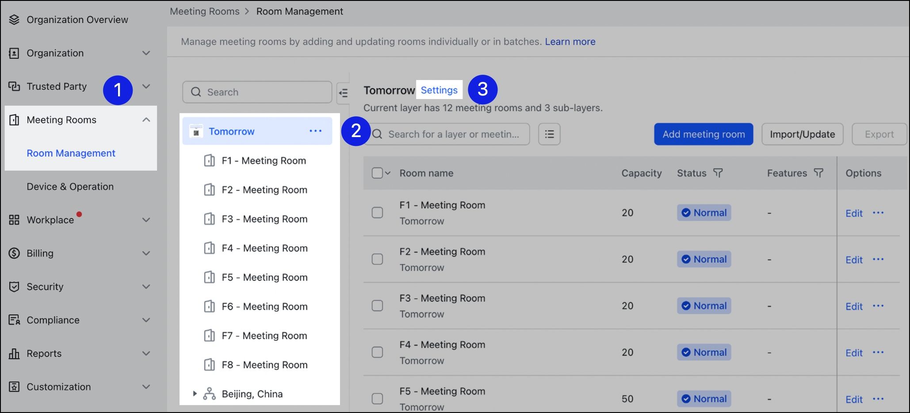Expand the Billing section chevron
Viewport: 910px width, 413px height.
click(x=146, y=253)
